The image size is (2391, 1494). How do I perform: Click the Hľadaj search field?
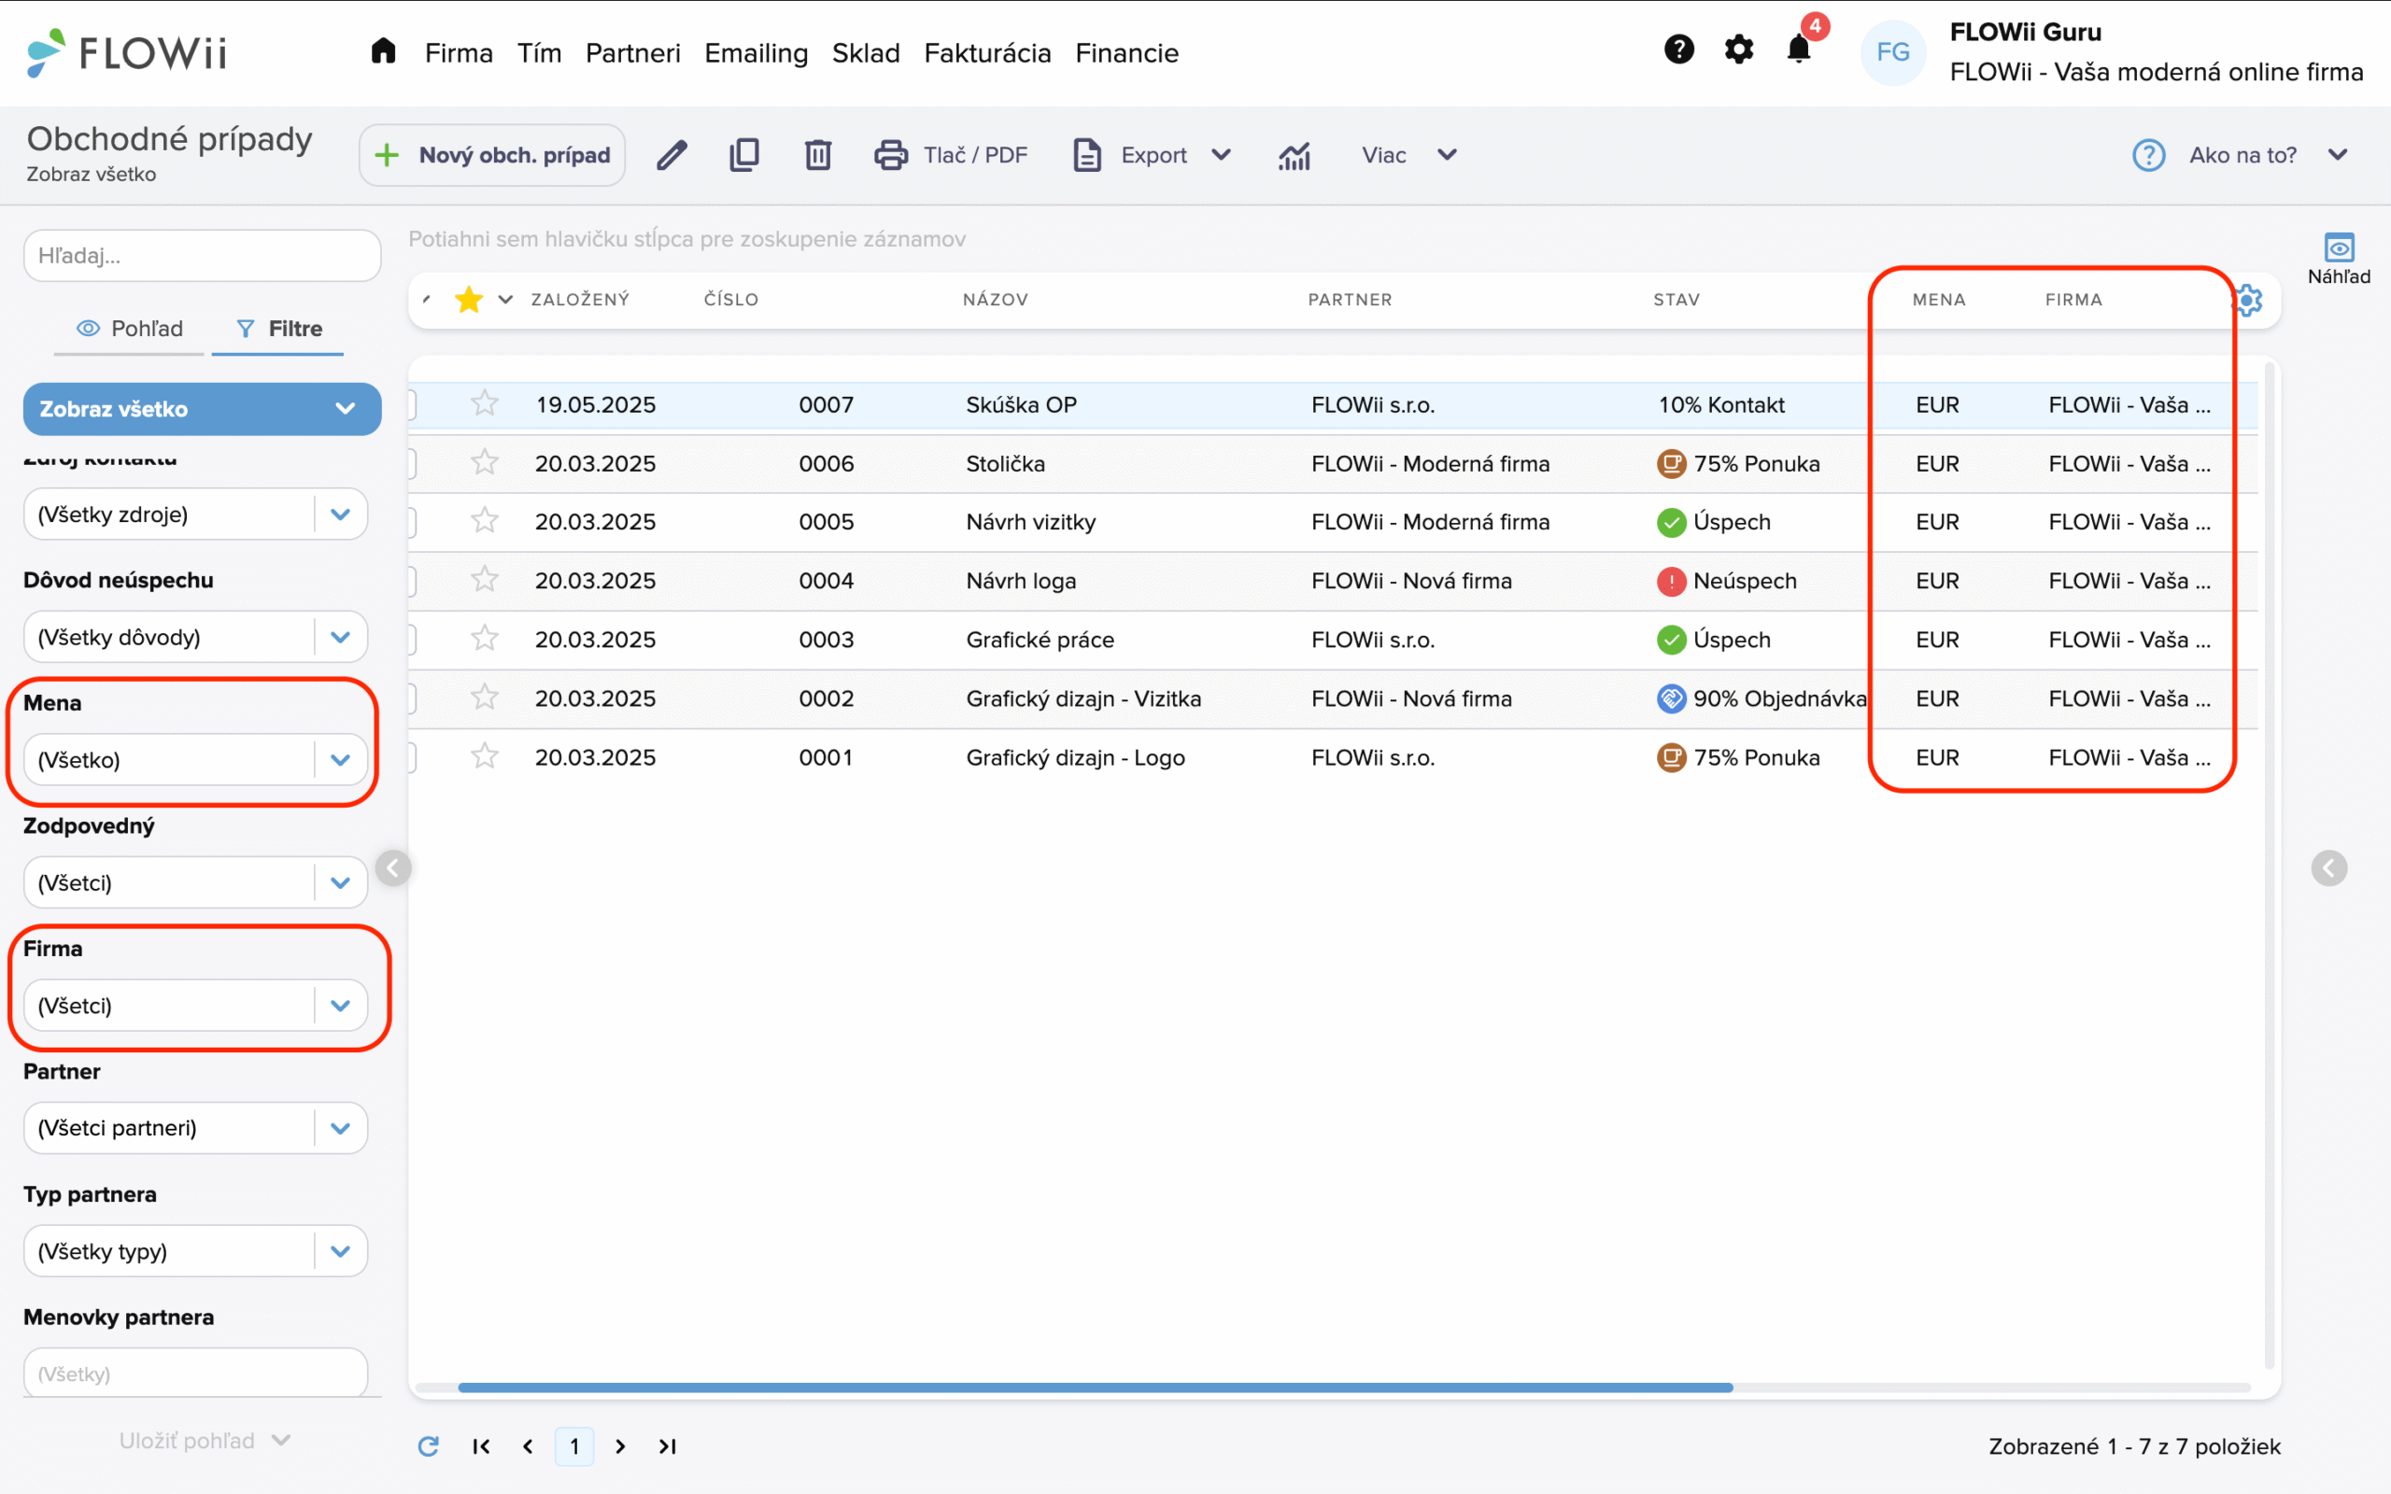click(x=202, y=256)
